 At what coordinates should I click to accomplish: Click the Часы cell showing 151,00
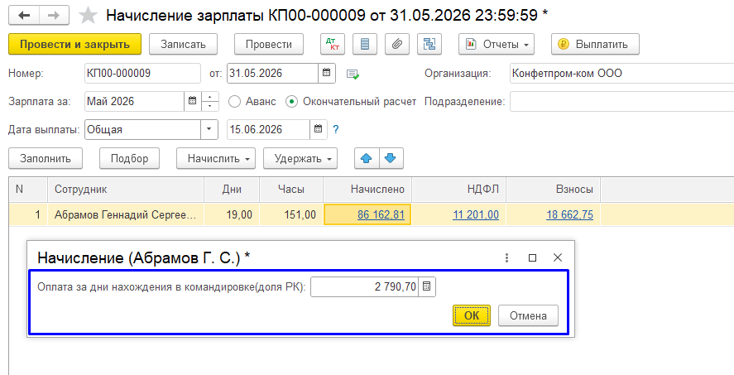291,215
